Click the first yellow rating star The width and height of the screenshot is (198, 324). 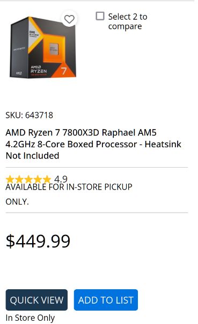[10, 179]
